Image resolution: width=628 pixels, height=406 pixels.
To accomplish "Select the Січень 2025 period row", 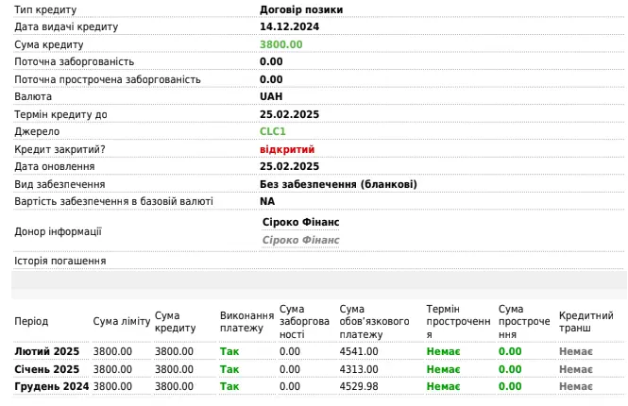I will [47, 369].
